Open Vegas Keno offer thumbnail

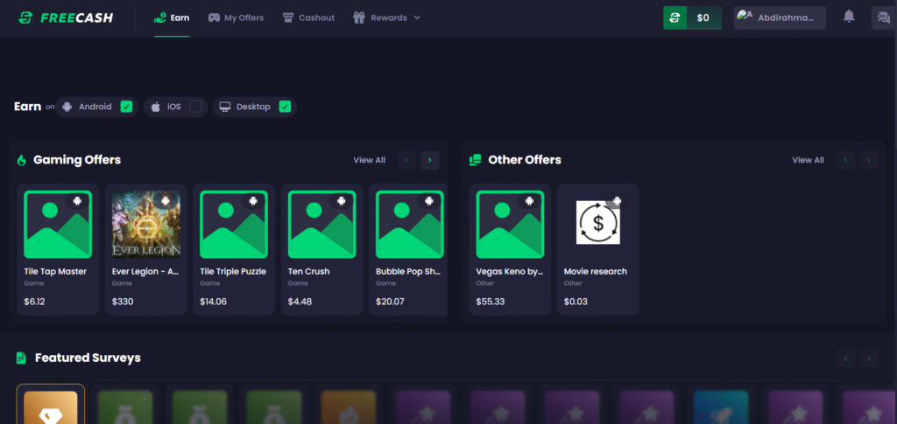pos(511,225)
